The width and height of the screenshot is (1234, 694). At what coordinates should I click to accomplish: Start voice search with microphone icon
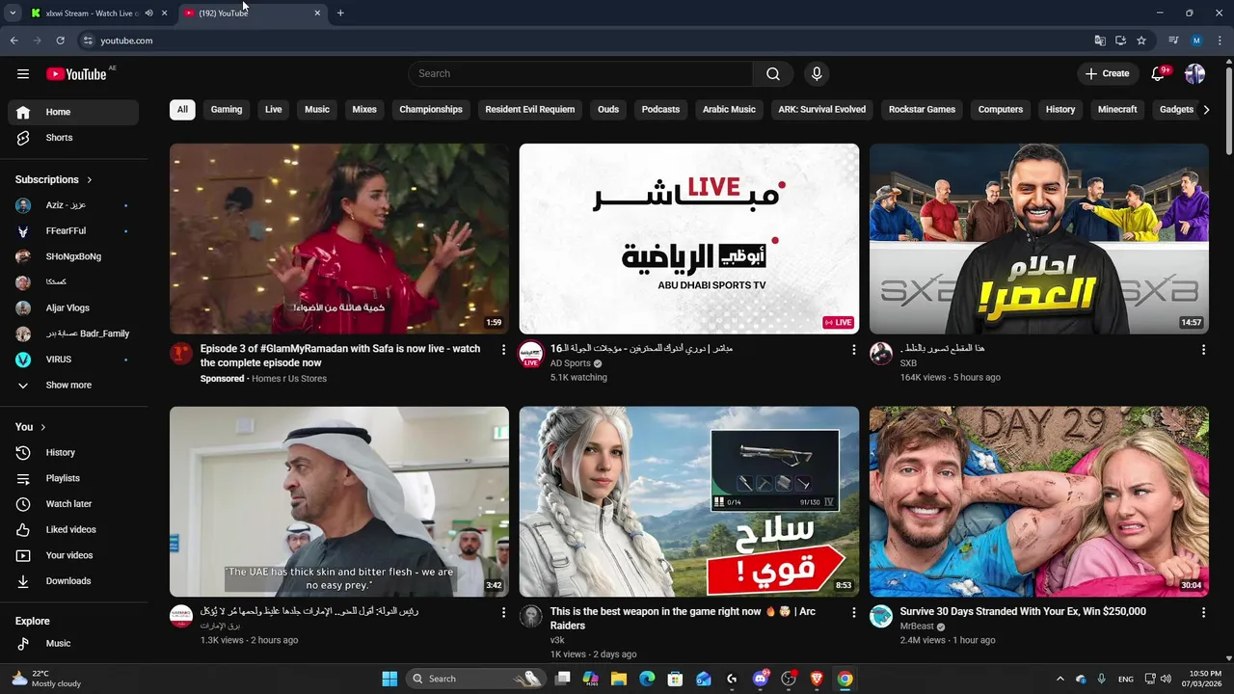[x=817, y=73]
